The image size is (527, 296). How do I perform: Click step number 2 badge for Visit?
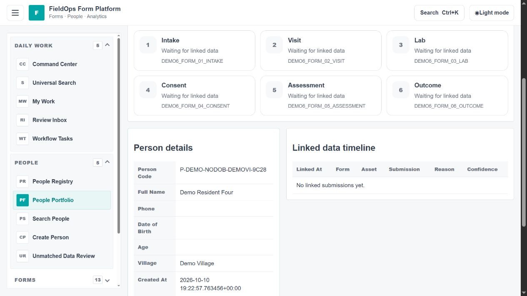[274, 45]
